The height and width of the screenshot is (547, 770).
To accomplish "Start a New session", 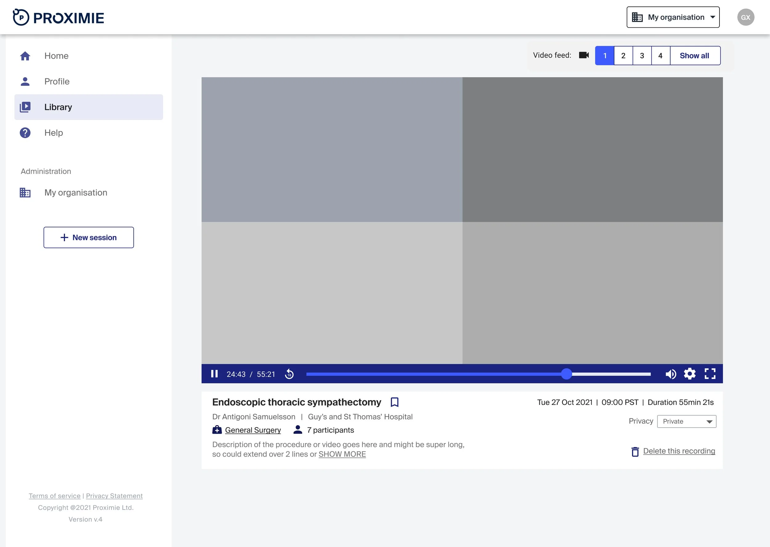I will tap(89, 238).
